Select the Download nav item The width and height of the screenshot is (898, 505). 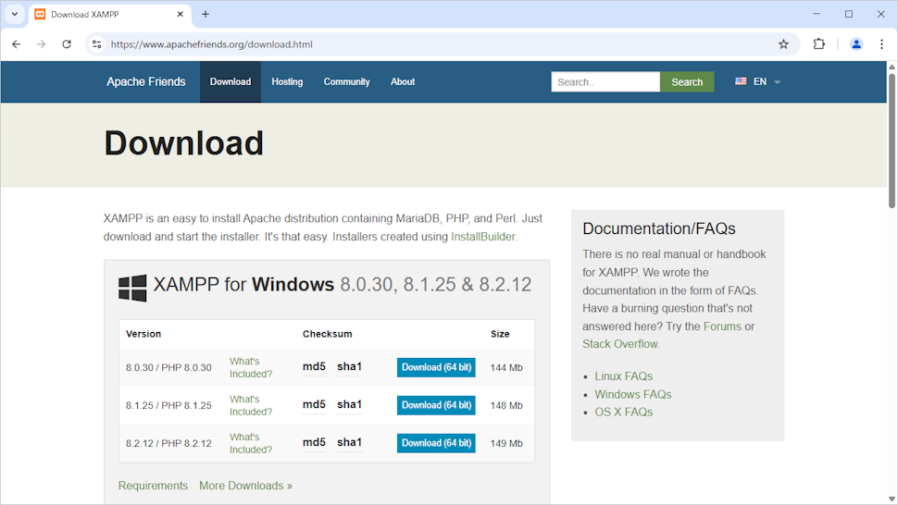click(231, 81)
